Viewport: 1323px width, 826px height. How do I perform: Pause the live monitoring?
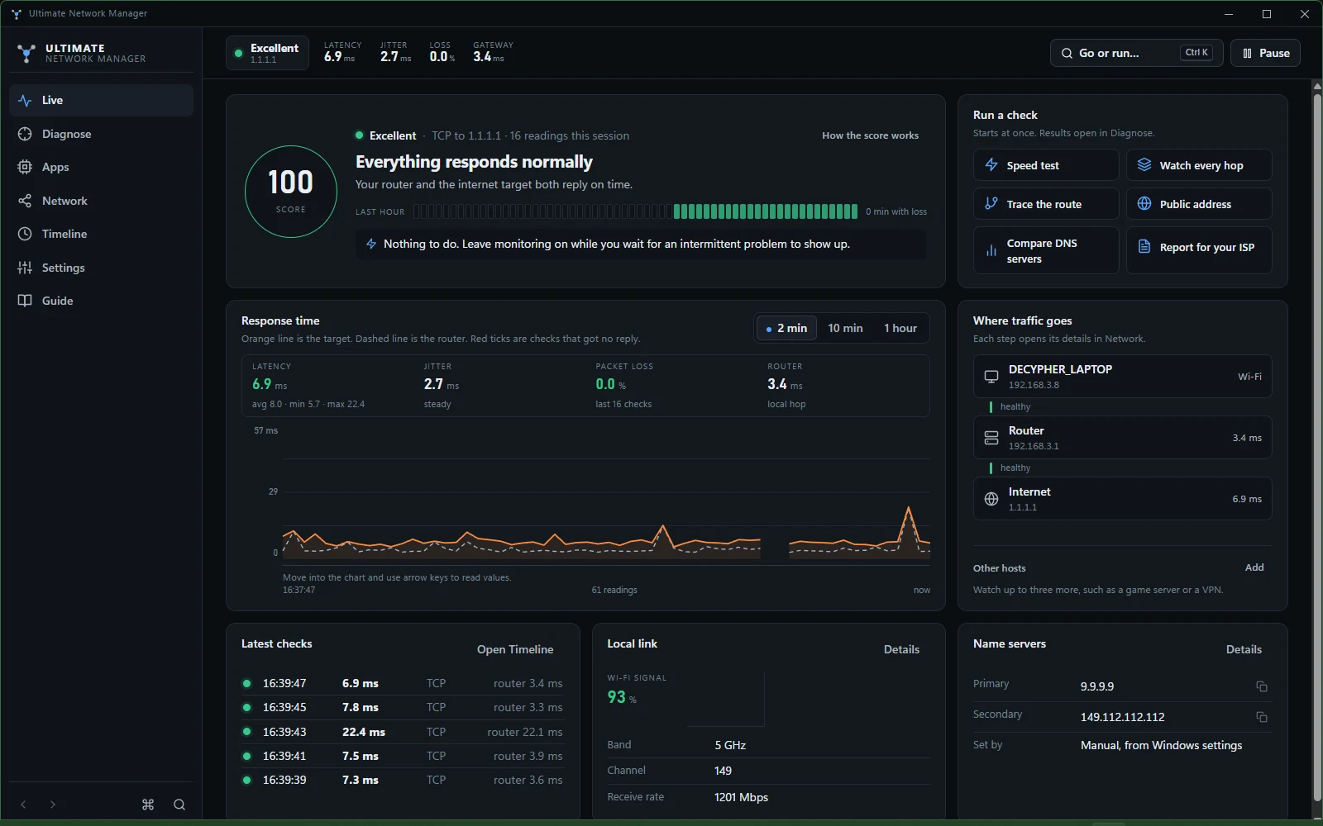tap(1265, 53)
